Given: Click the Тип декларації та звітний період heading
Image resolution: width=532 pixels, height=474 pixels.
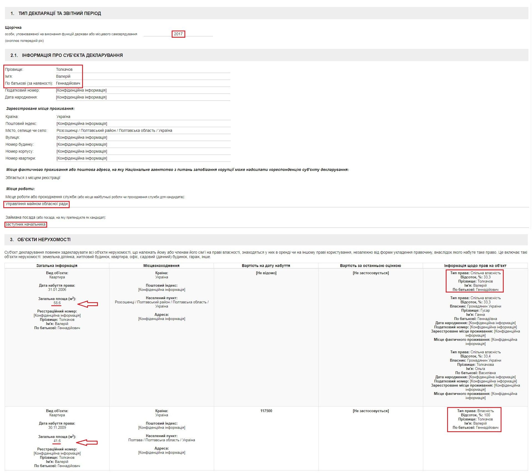Looking at the screenshot, I should [59, 13].
